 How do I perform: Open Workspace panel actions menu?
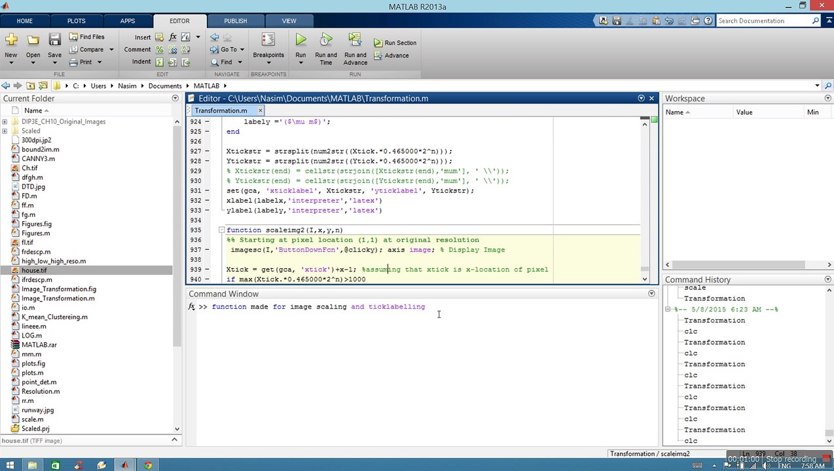tap(828, 98)
